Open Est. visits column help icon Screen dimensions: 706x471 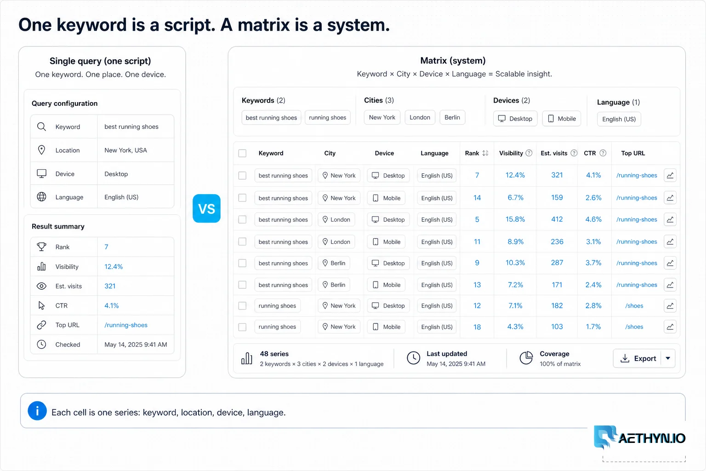click(x=574, y=153)
